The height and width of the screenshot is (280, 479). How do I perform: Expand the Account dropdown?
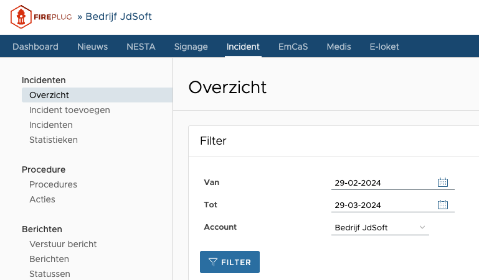pos(422,227)
